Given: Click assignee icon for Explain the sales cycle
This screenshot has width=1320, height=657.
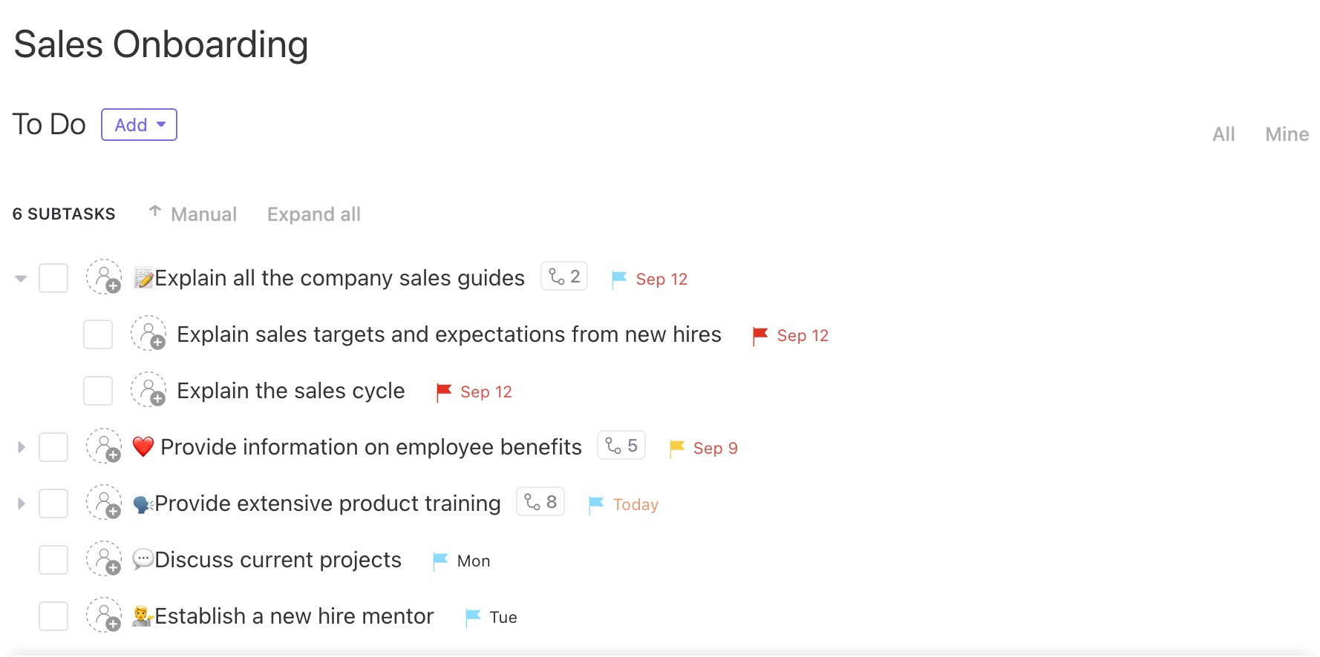Looking at the screenshot, I should point(148,390).
